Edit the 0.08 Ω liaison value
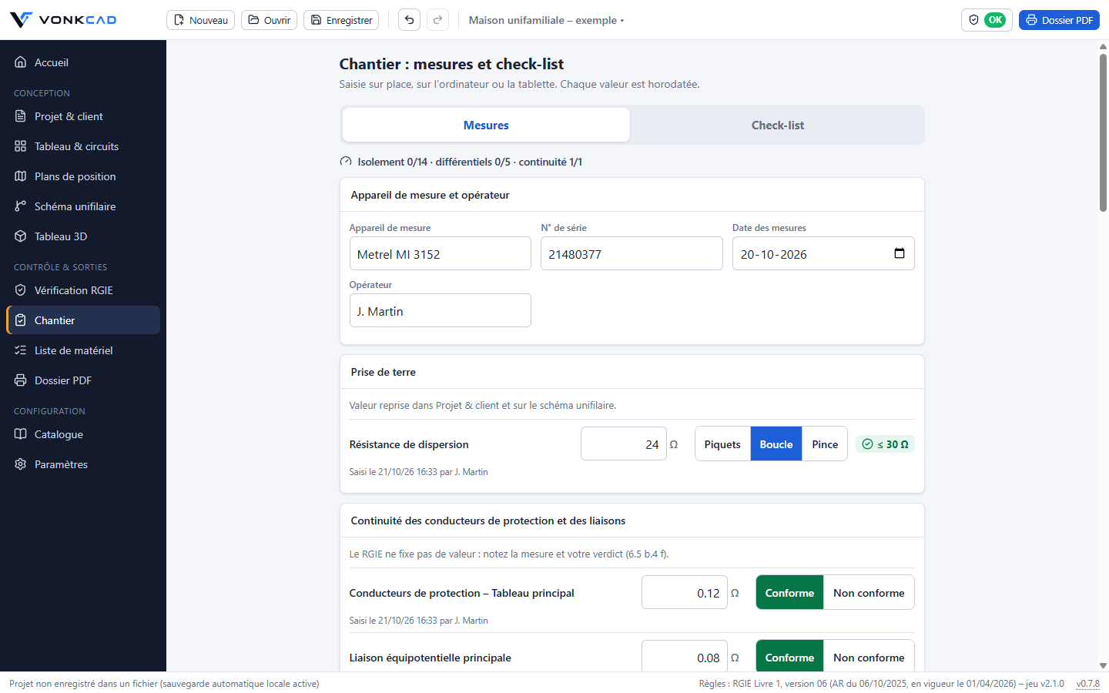 tap(685, 657)
